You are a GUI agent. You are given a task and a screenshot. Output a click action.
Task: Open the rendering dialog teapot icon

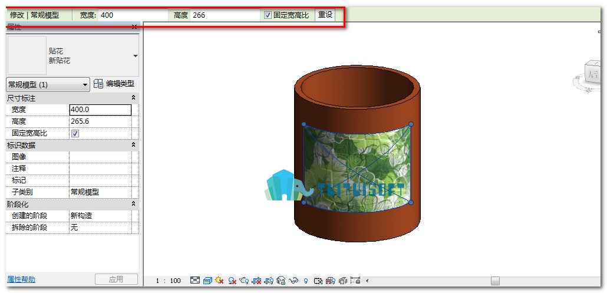(x=244, y=281)
